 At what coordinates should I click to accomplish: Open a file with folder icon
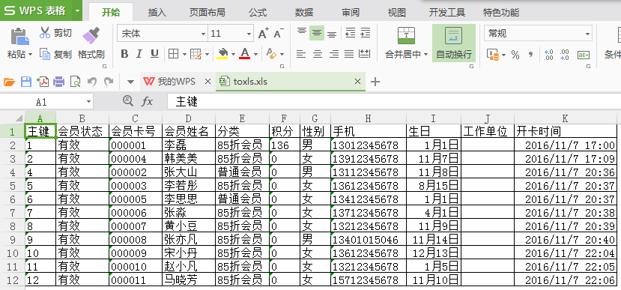(9, 82)
